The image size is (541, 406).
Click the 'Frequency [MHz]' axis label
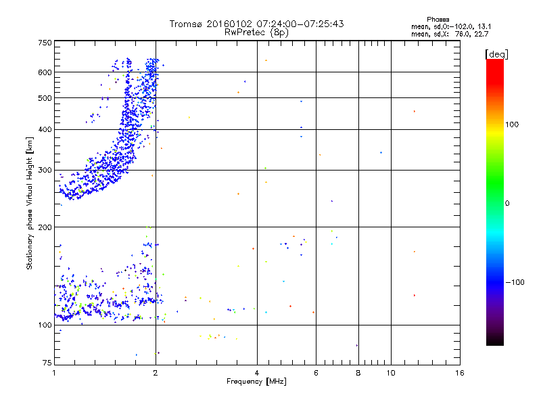click(256, 382)
